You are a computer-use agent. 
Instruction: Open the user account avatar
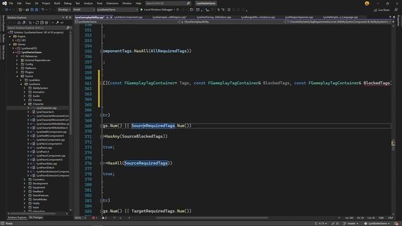click(x=367, y=3)
